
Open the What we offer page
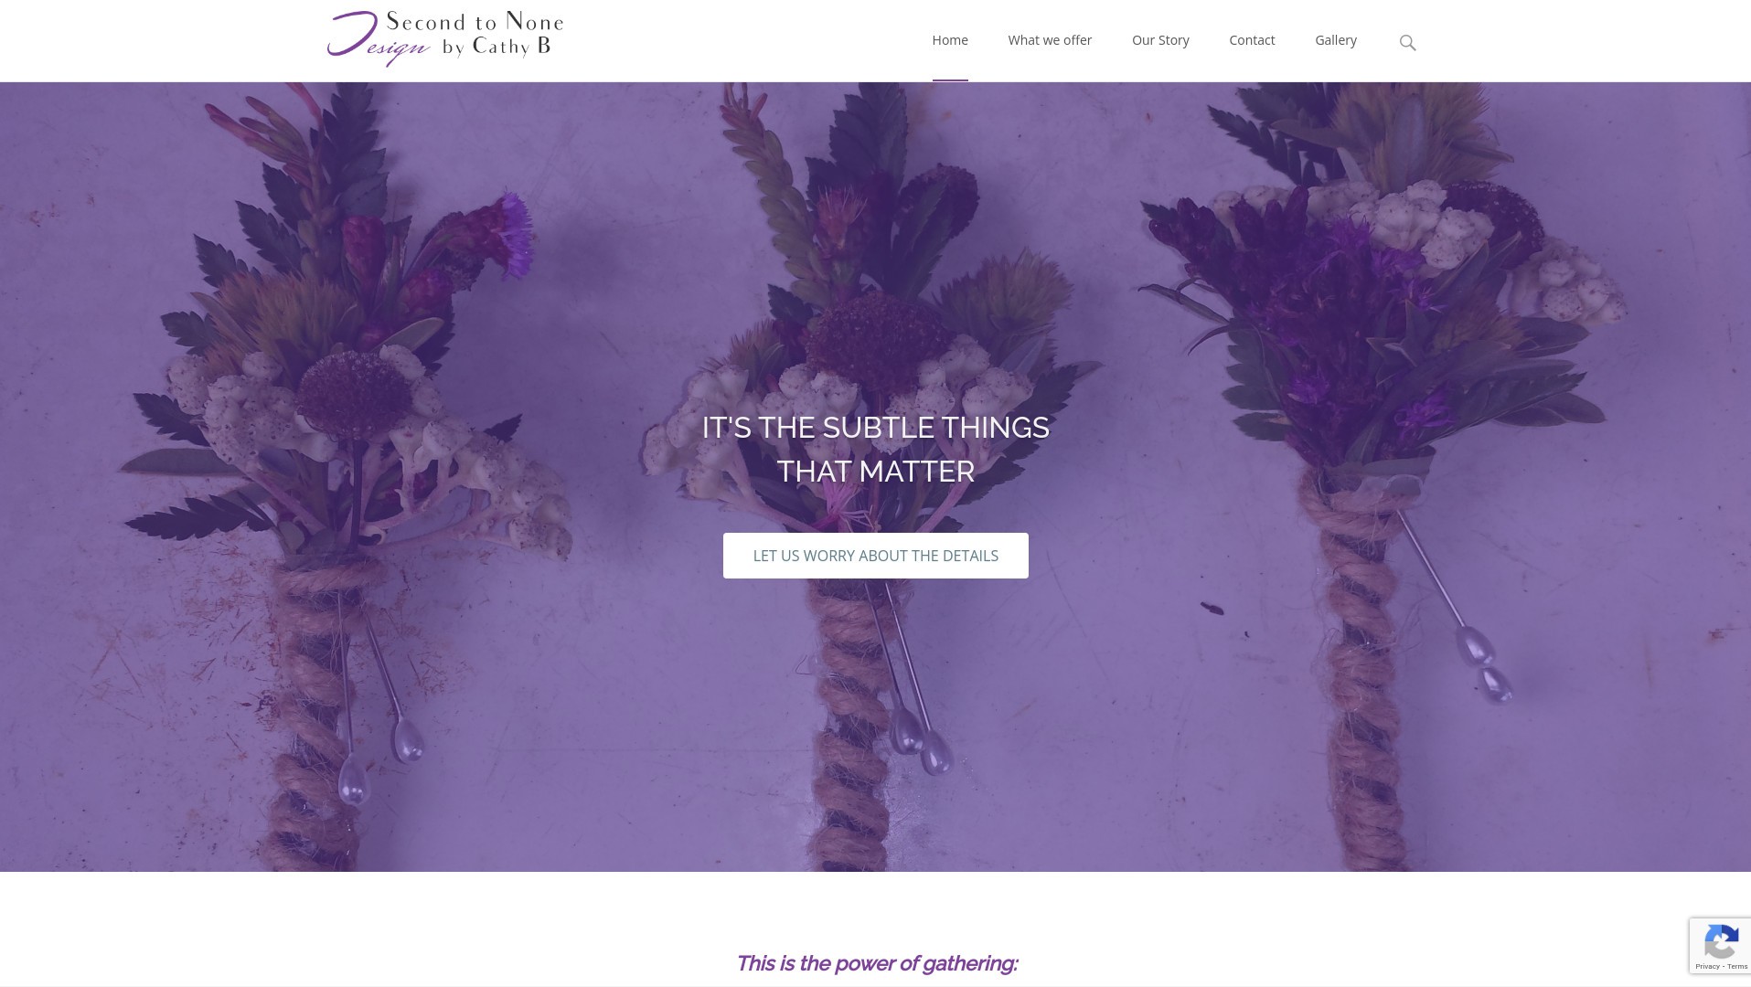[x=1050, y=40]
